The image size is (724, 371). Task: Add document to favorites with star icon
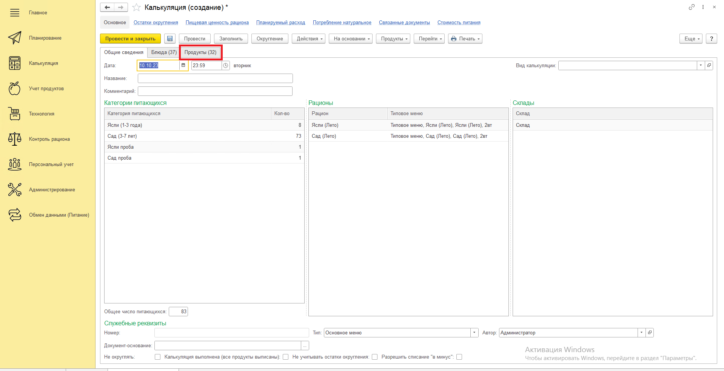click(137, 8)
